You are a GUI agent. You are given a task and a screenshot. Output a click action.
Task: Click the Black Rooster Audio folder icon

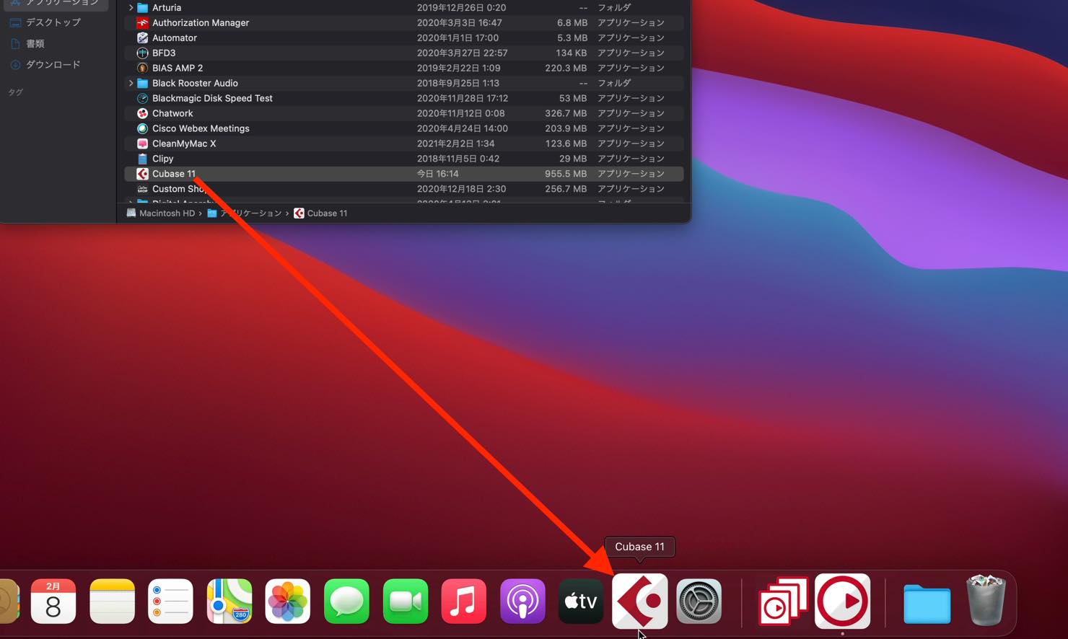[x=142, y=83]
